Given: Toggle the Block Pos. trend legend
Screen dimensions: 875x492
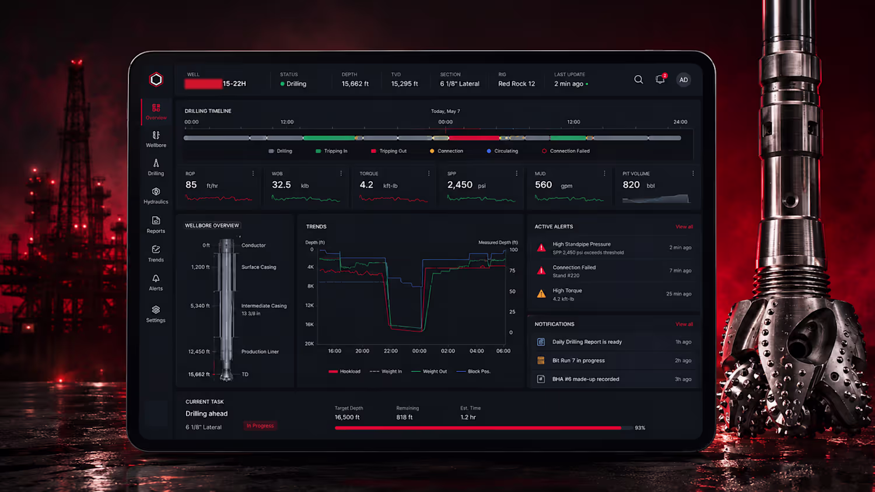Looking at the screenshot, I should coord(474,371).
